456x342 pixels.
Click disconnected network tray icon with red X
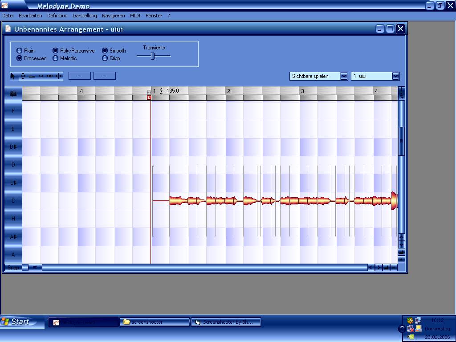pyautogui.click(x=410, y=329)
